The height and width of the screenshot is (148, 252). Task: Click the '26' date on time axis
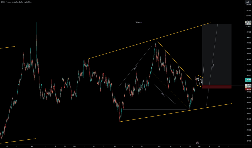click(65, 146)
